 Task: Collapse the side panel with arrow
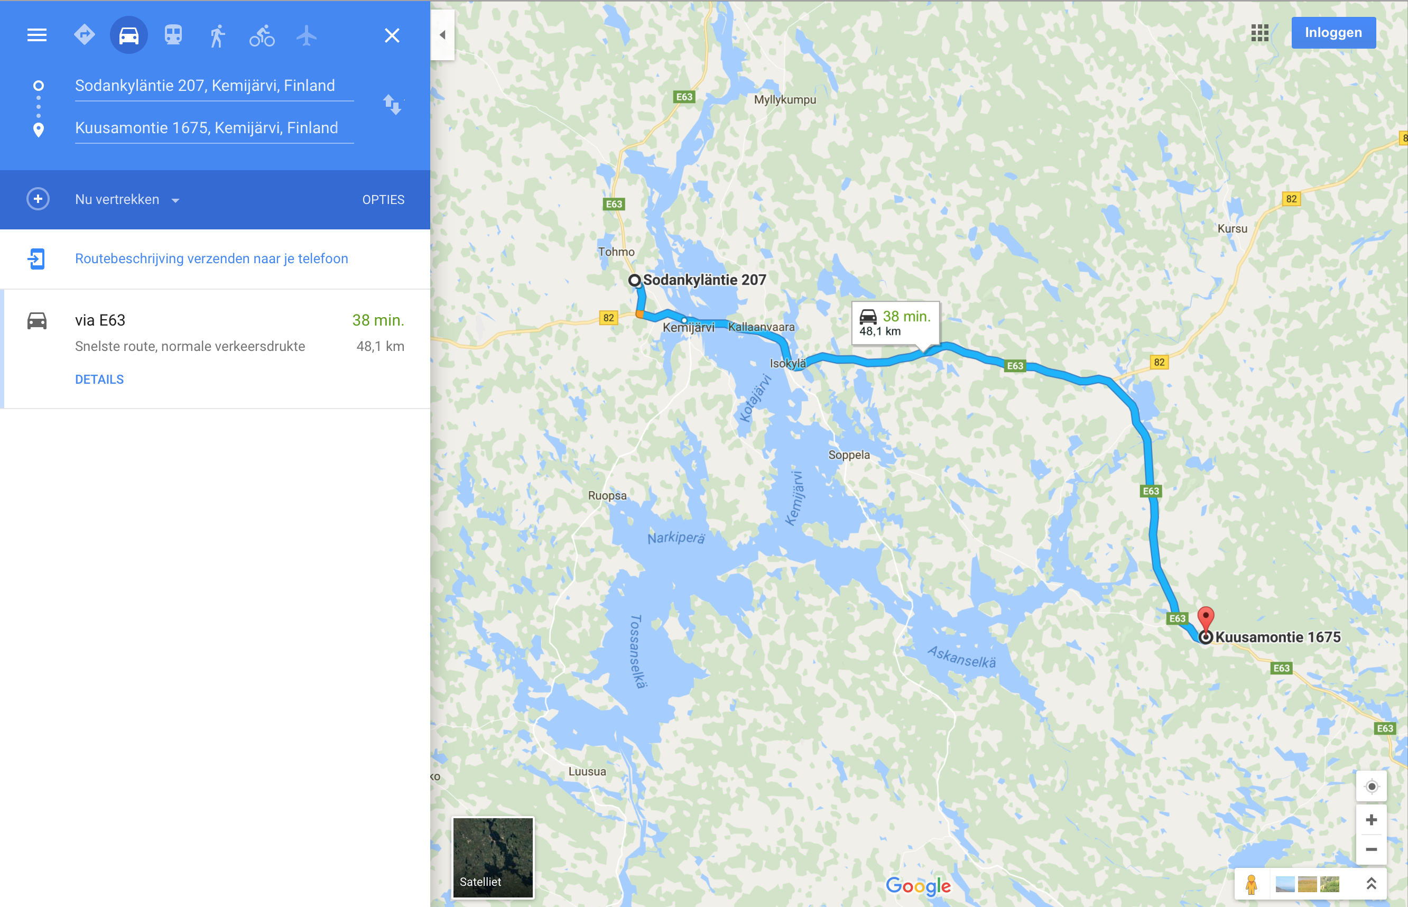tap(442, 35)
